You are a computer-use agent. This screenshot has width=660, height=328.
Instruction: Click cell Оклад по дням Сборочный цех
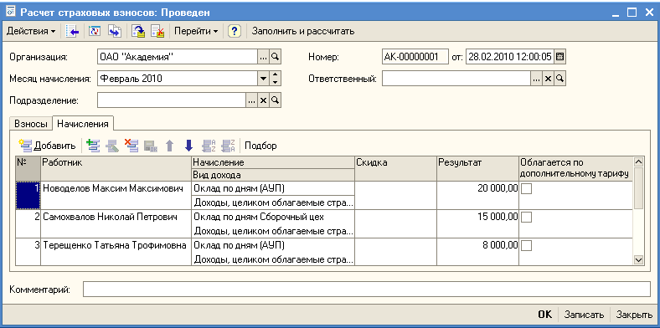(x=273, y=217)
